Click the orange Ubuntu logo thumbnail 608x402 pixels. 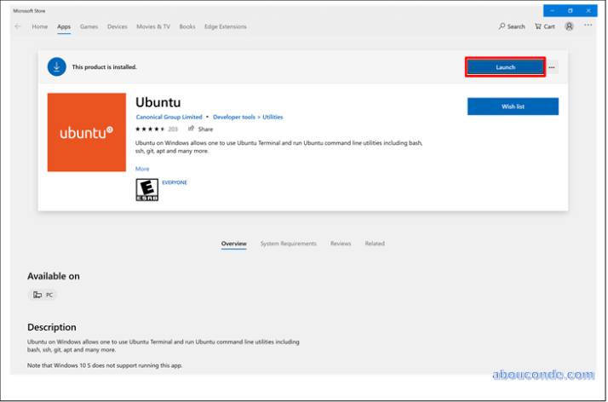click(x=87, y=132)
